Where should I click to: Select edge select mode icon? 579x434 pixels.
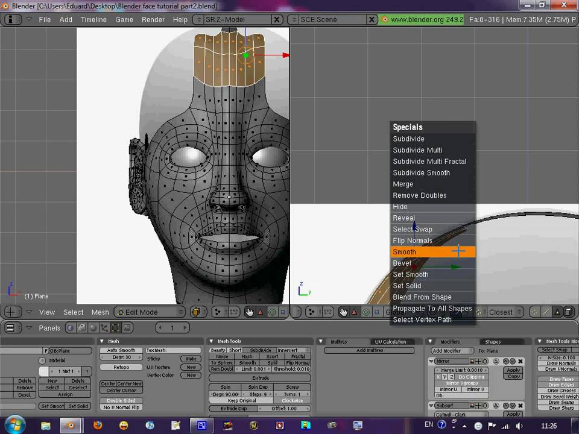pos(546,312)
